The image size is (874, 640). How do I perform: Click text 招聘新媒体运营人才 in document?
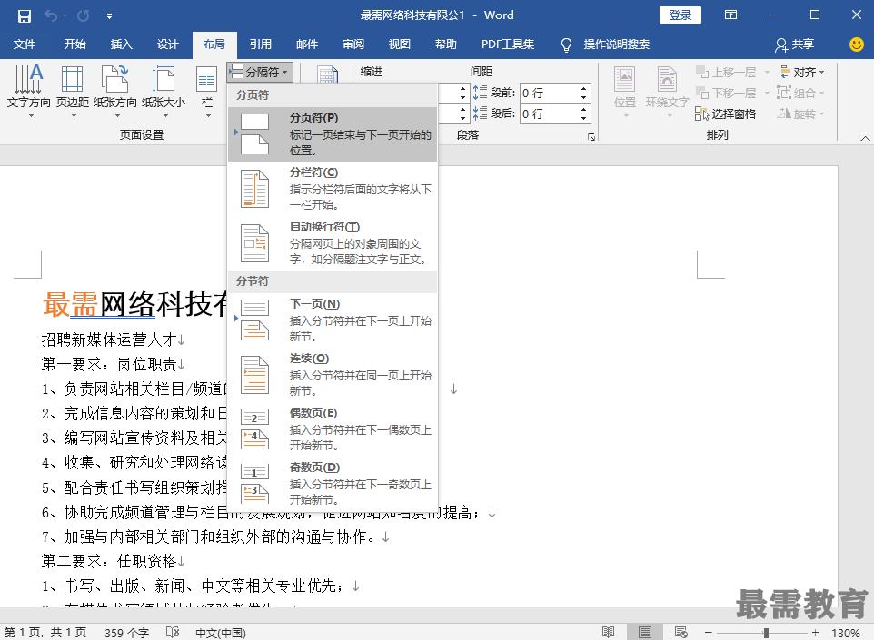click(x=109, y=340)
